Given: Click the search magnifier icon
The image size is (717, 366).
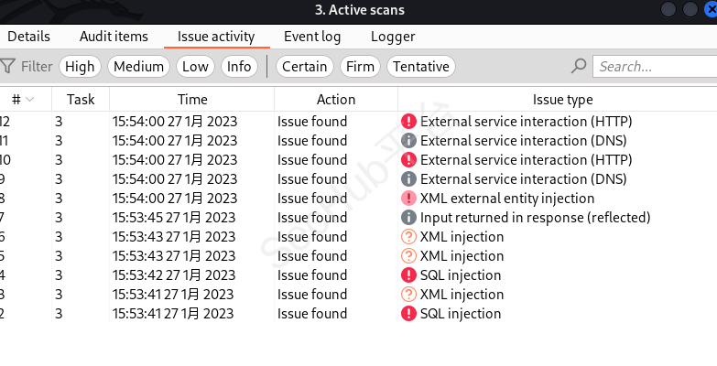Looking at the screenshot, I should click(x=578, y=66).
